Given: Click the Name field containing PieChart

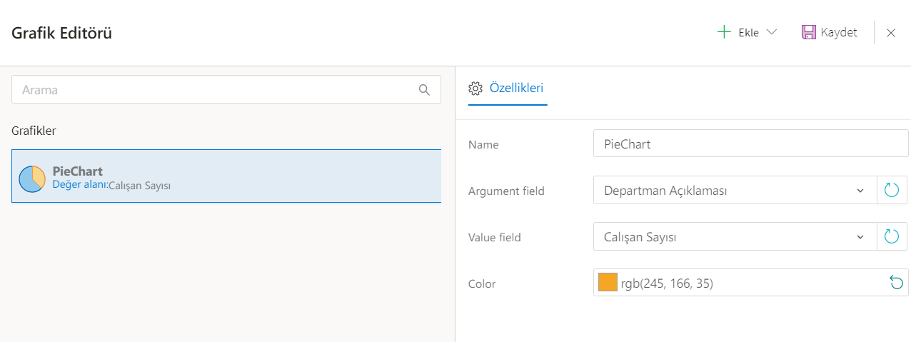Looking at the screenshot, I should click(750, 144).
